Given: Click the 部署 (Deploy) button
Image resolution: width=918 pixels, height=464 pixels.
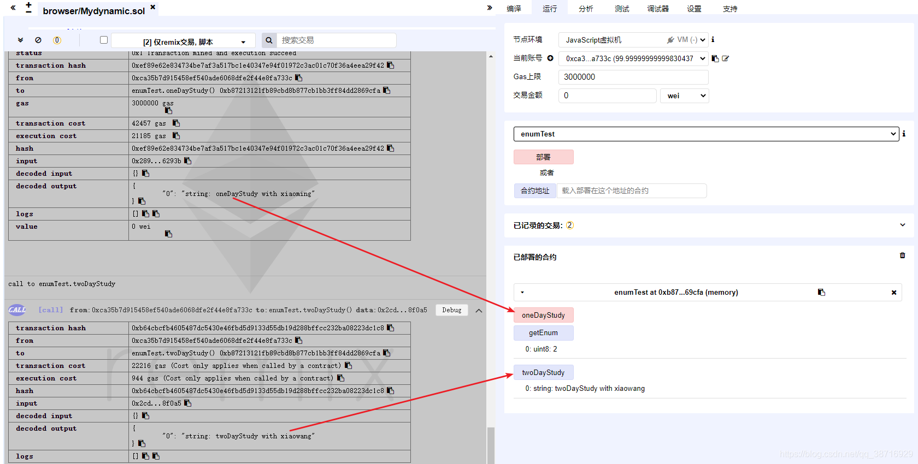Looking at the screenshot, I should [544, 157].
